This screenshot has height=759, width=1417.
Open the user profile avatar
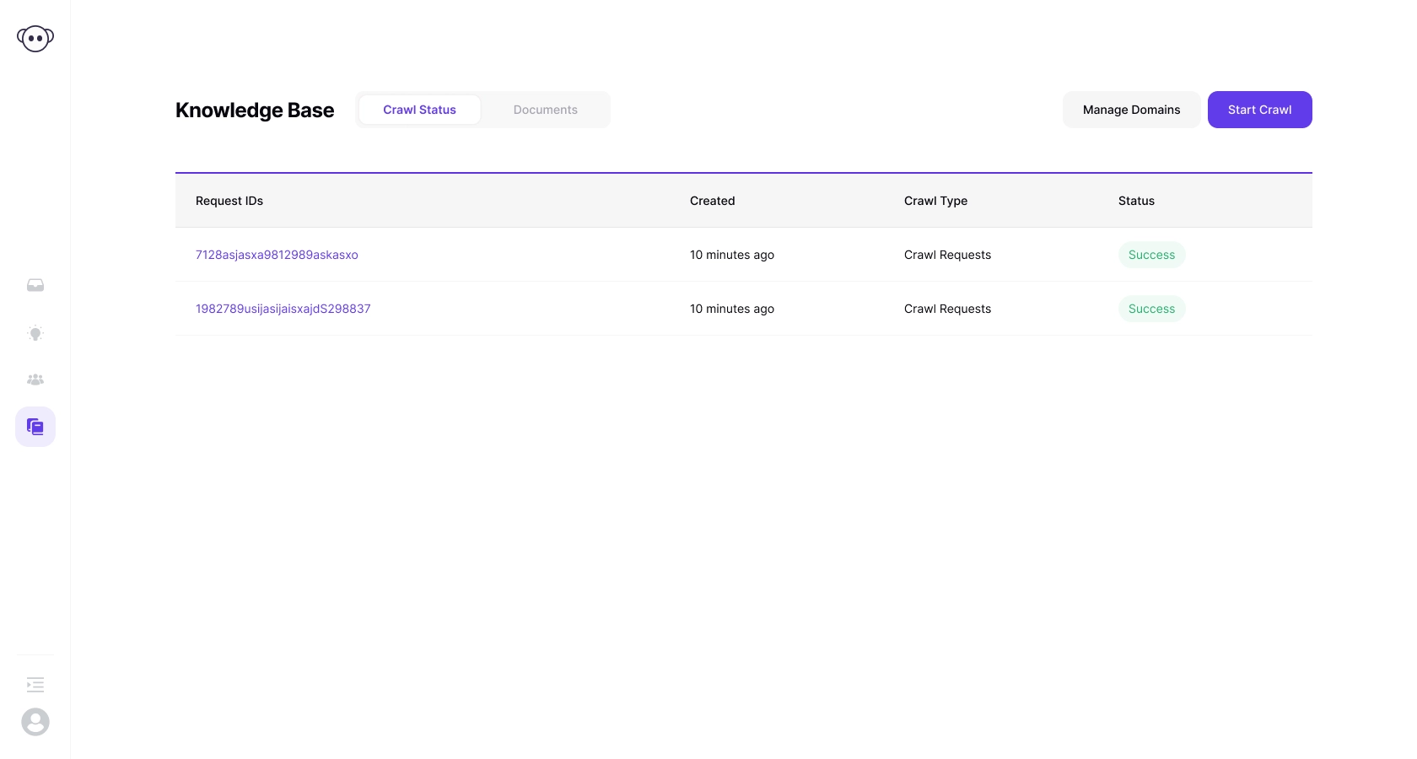[x=35, y=722]
